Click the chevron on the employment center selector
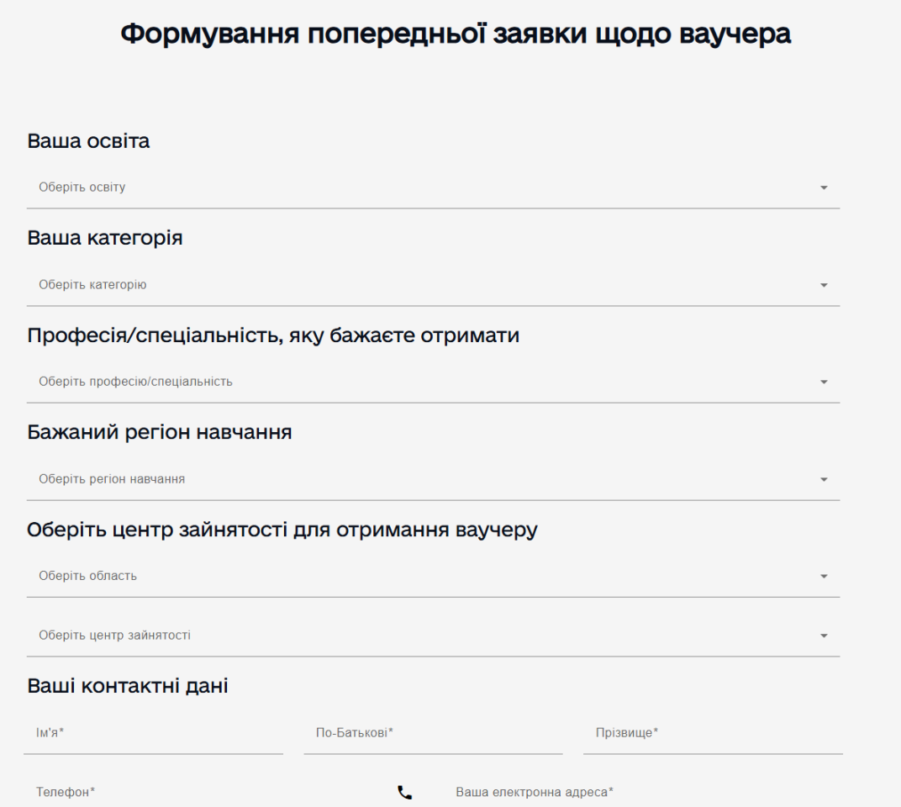This screenshot has width=901, height=807. point(825,636)
